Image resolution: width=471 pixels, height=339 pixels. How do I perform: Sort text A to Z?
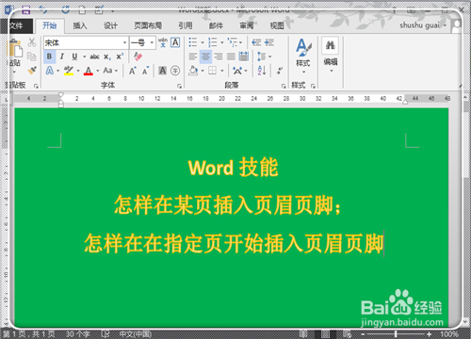[262, 71]
